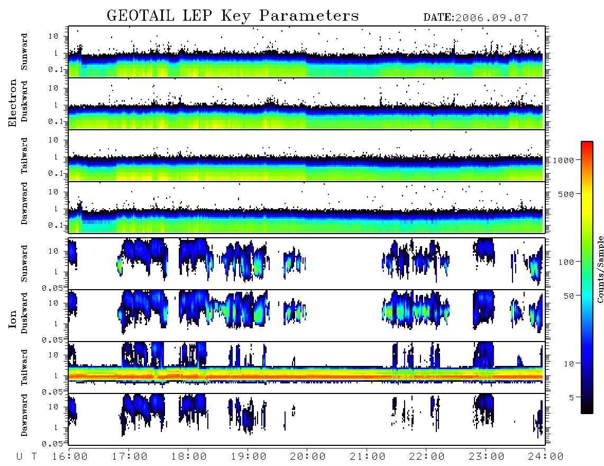
Task: Click the "Counts/Sample" colorbar label
Action: [600, 270]
